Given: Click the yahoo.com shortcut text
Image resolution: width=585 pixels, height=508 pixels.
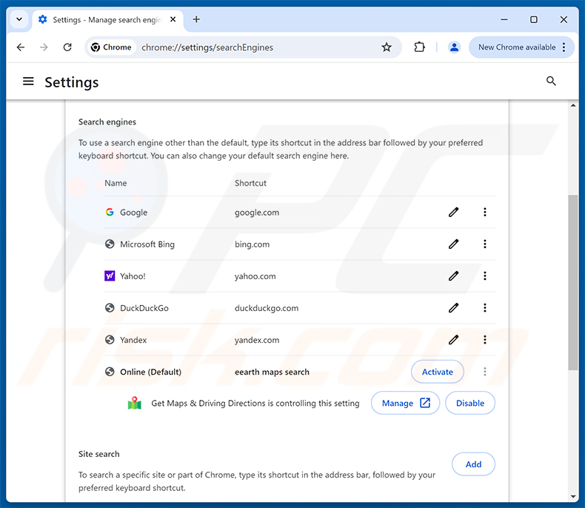Looking at the screenshot, I should pyautogui.click(x=255, y=276).
